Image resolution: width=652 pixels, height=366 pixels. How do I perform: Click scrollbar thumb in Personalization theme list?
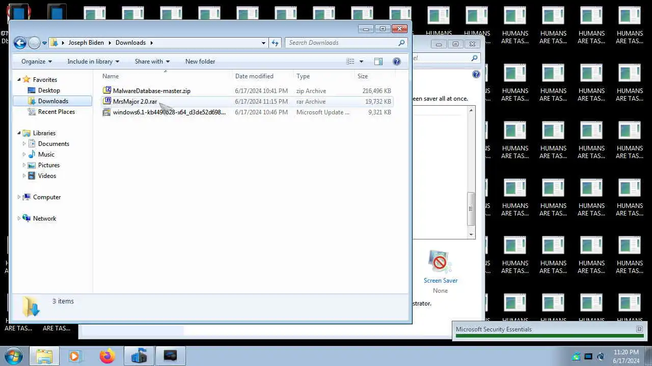click(471, 209)
